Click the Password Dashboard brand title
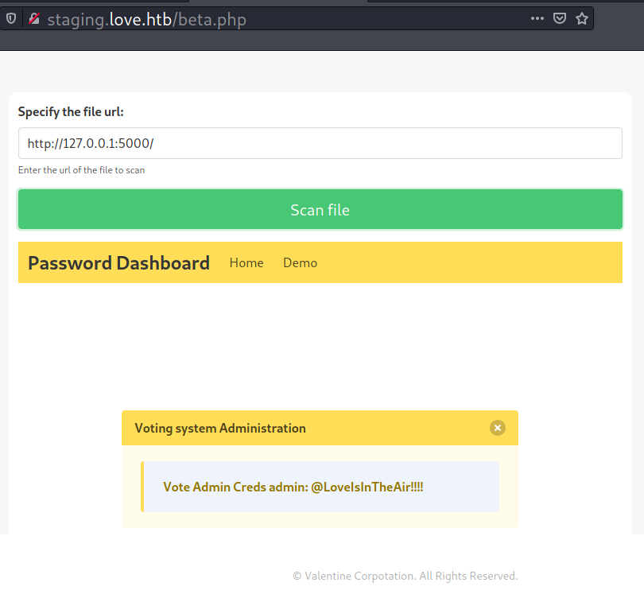Image resolution: width=644 pixels, height=598 pixels. (118, 262)
